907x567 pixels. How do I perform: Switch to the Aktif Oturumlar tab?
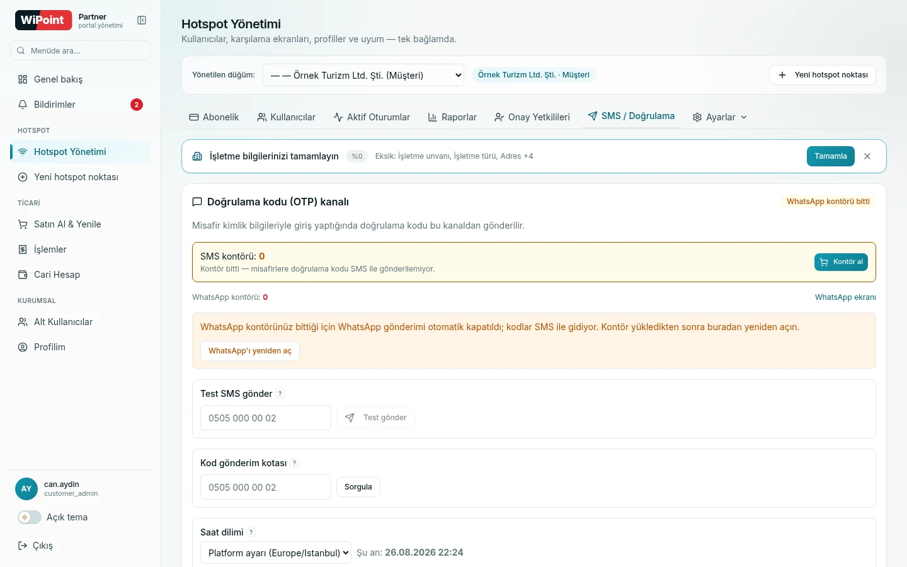tap(372, 117)
